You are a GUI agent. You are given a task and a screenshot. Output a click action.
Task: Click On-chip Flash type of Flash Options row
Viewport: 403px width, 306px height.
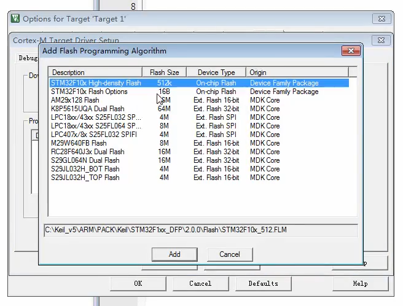(216, 92)
